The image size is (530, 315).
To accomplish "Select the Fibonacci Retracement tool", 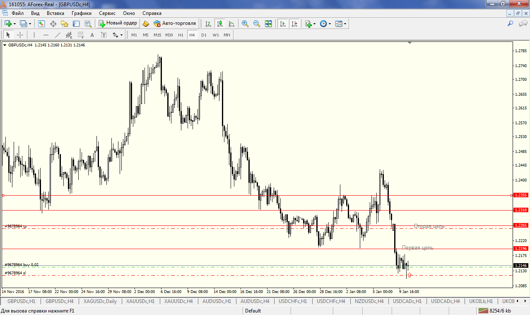I will [80, 35].
